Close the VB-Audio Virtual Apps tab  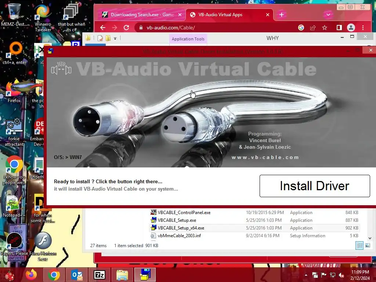click(x=268, y=15)
